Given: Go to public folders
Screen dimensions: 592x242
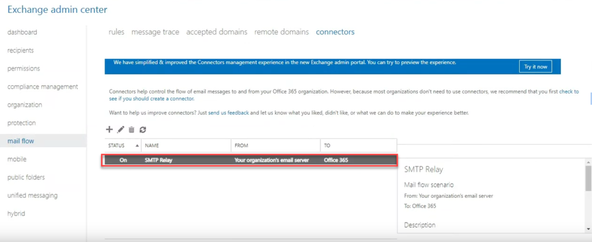Looking at the screenshot, I should (26, 177).
